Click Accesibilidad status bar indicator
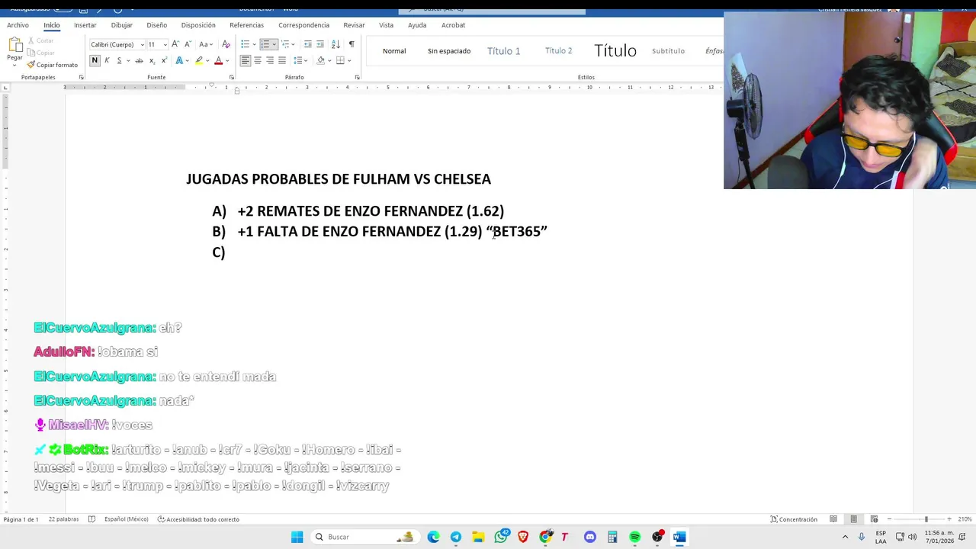Viewport: 976px width, 549px height. [198, 519]
